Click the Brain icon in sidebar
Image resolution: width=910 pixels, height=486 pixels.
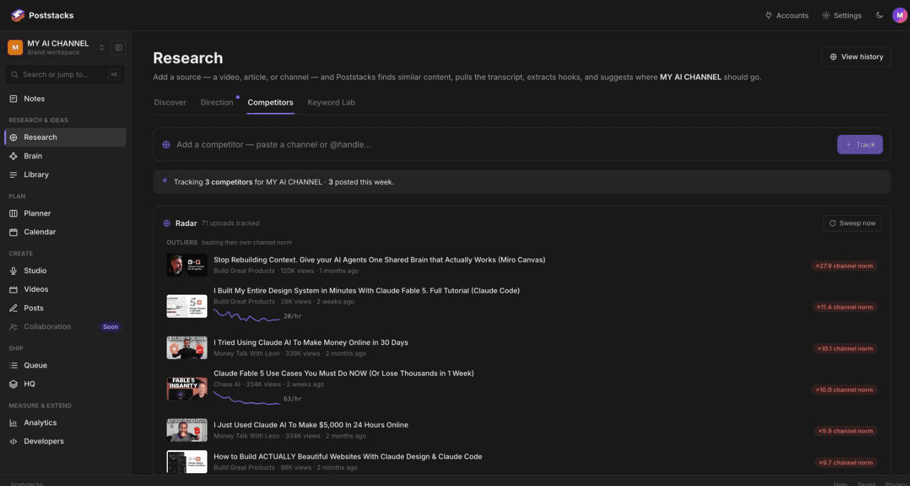[13, 156]
